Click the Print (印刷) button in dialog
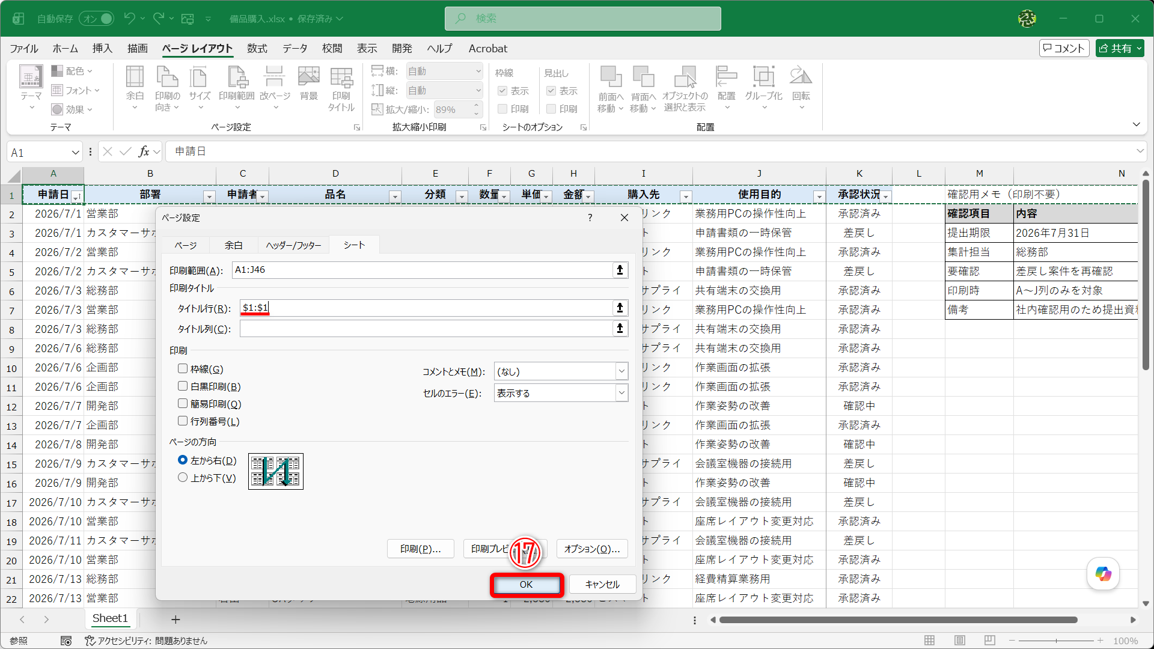Screen dimensions: 1154x649 [420, 549]
